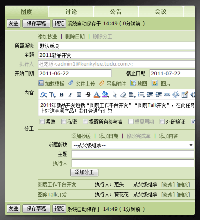
Task: Click into the content editor text area
Action: pos(116,108)
